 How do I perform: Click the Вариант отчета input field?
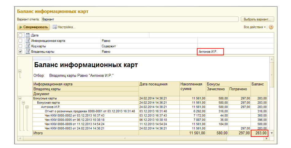click(x=140, y=19)
